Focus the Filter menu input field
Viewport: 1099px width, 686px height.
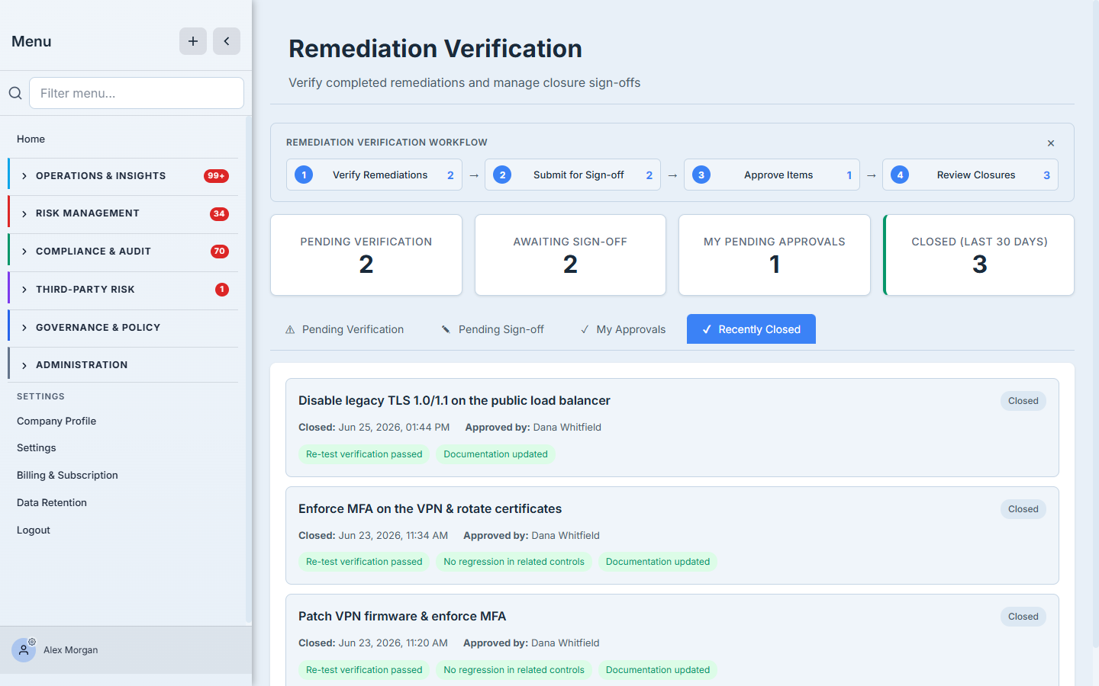[137, 93]
